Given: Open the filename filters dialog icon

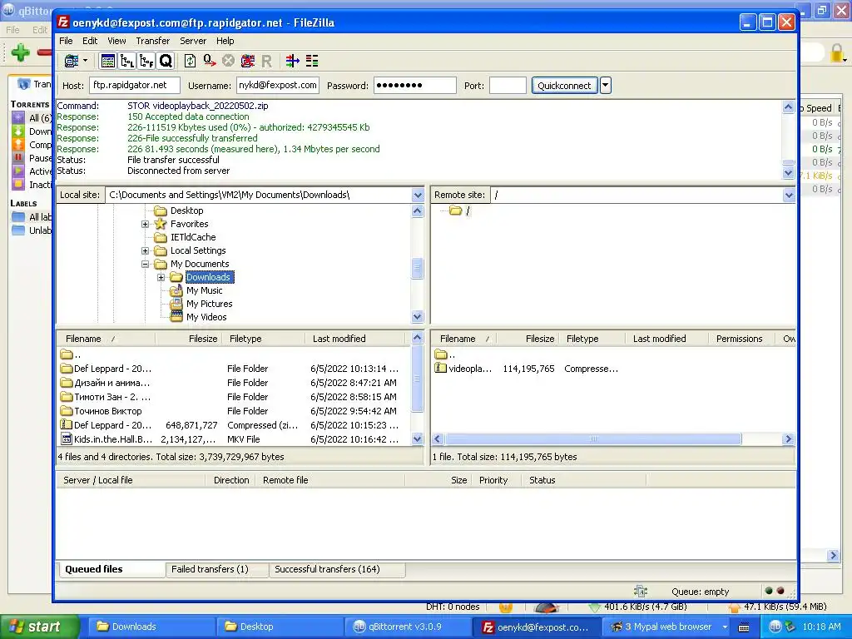Looking at the screenshot, I should (x=292, y=61).
